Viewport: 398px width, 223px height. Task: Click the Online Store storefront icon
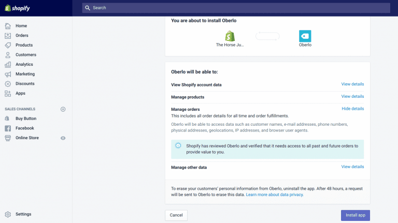(8, 138)
